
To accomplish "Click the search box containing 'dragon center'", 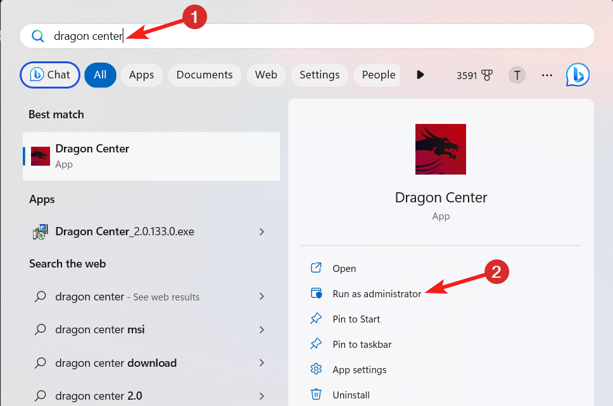I will pyautogui.click(x=307, y=36).
